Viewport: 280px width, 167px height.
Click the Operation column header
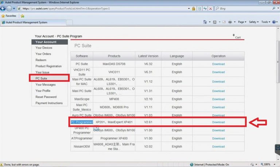(x=218, y=56)
